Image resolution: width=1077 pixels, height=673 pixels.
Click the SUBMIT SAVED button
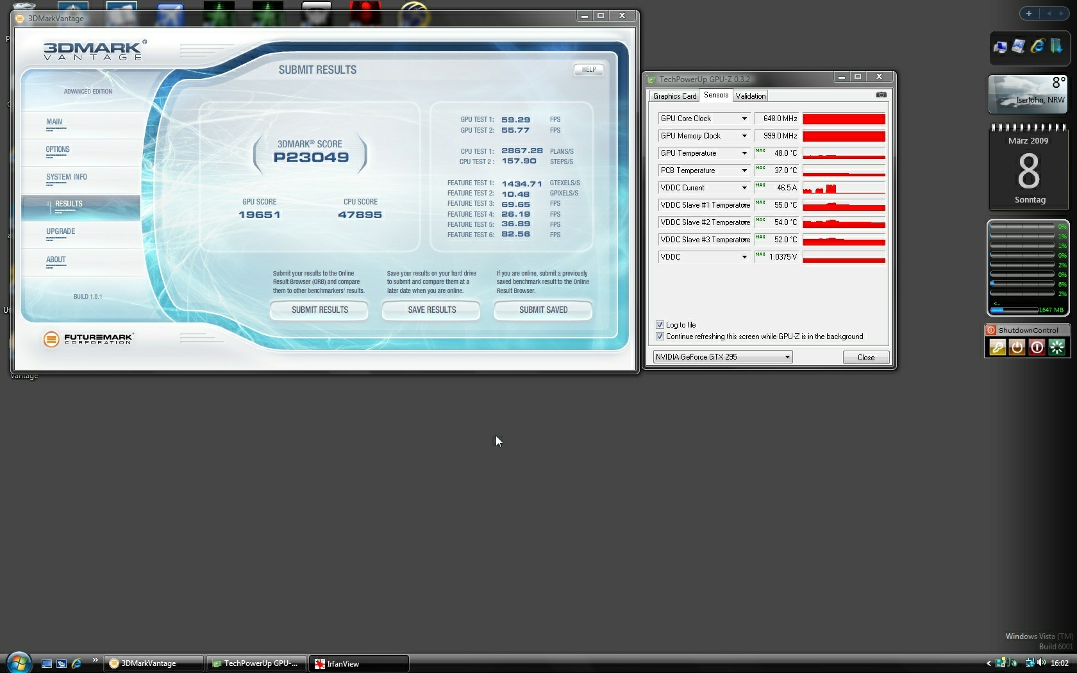point(543,310)
